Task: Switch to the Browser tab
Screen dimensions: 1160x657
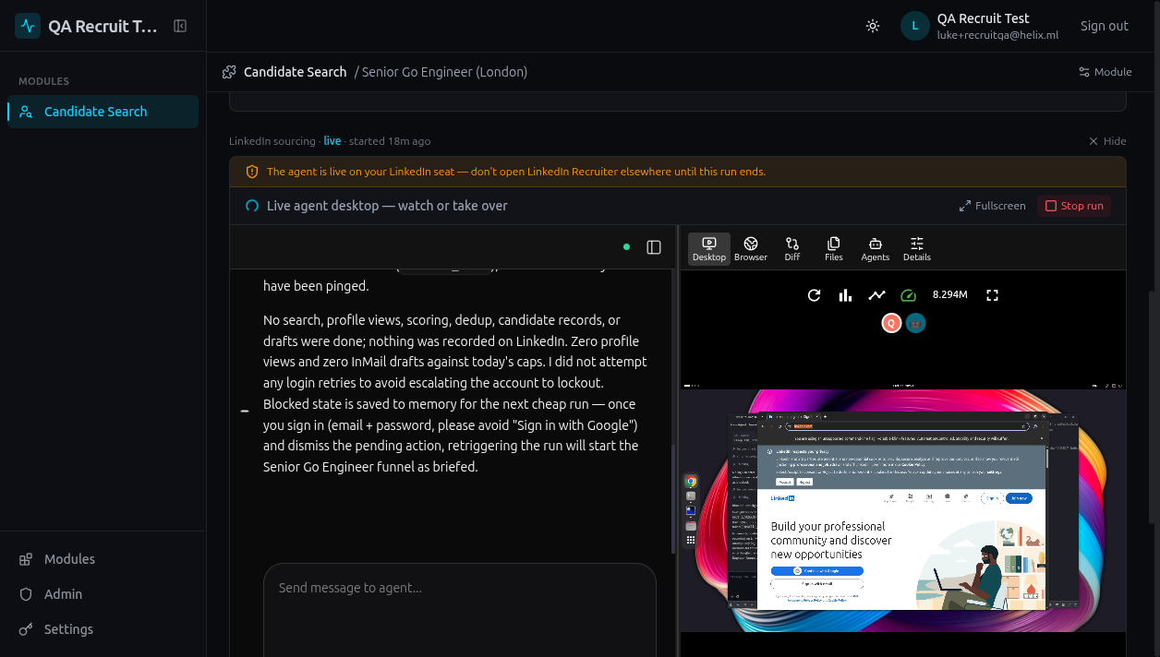Action: (751, 248)
